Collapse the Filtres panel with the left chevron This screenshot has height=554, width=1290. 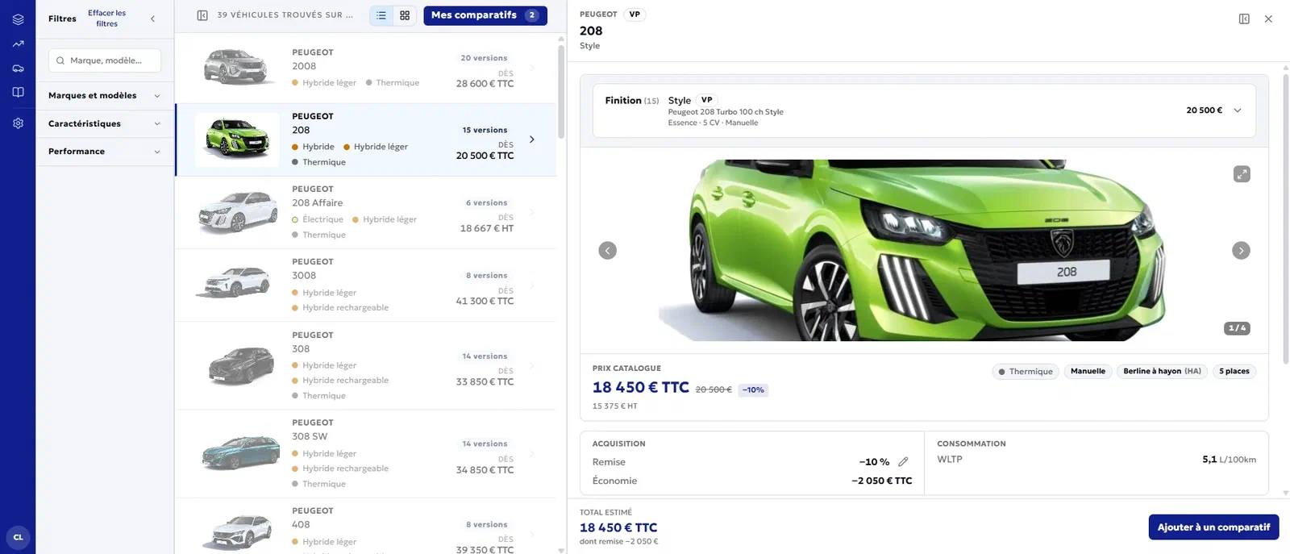pos(152,19)
